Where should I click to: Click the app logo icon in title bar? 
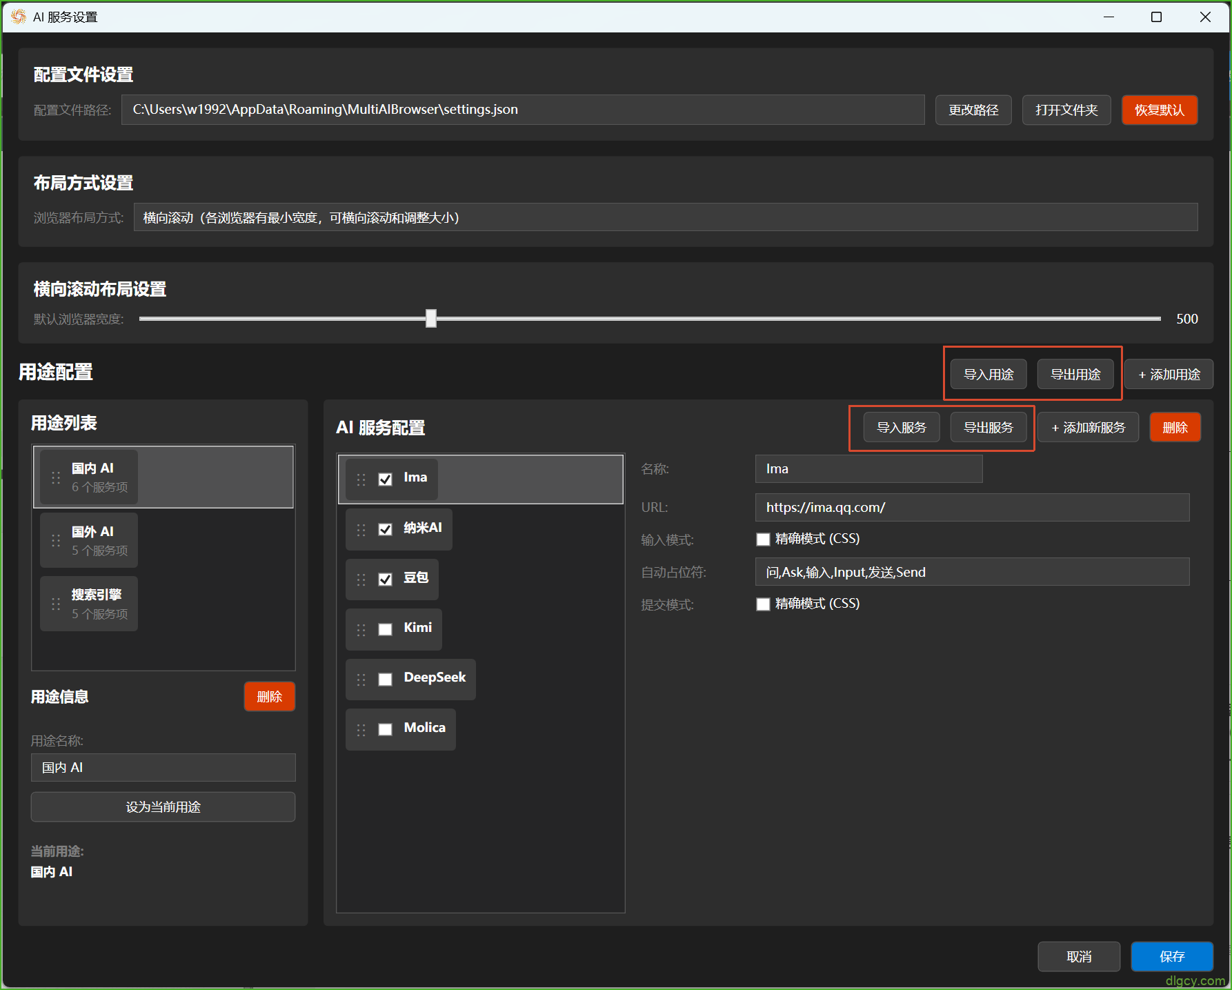18,17
